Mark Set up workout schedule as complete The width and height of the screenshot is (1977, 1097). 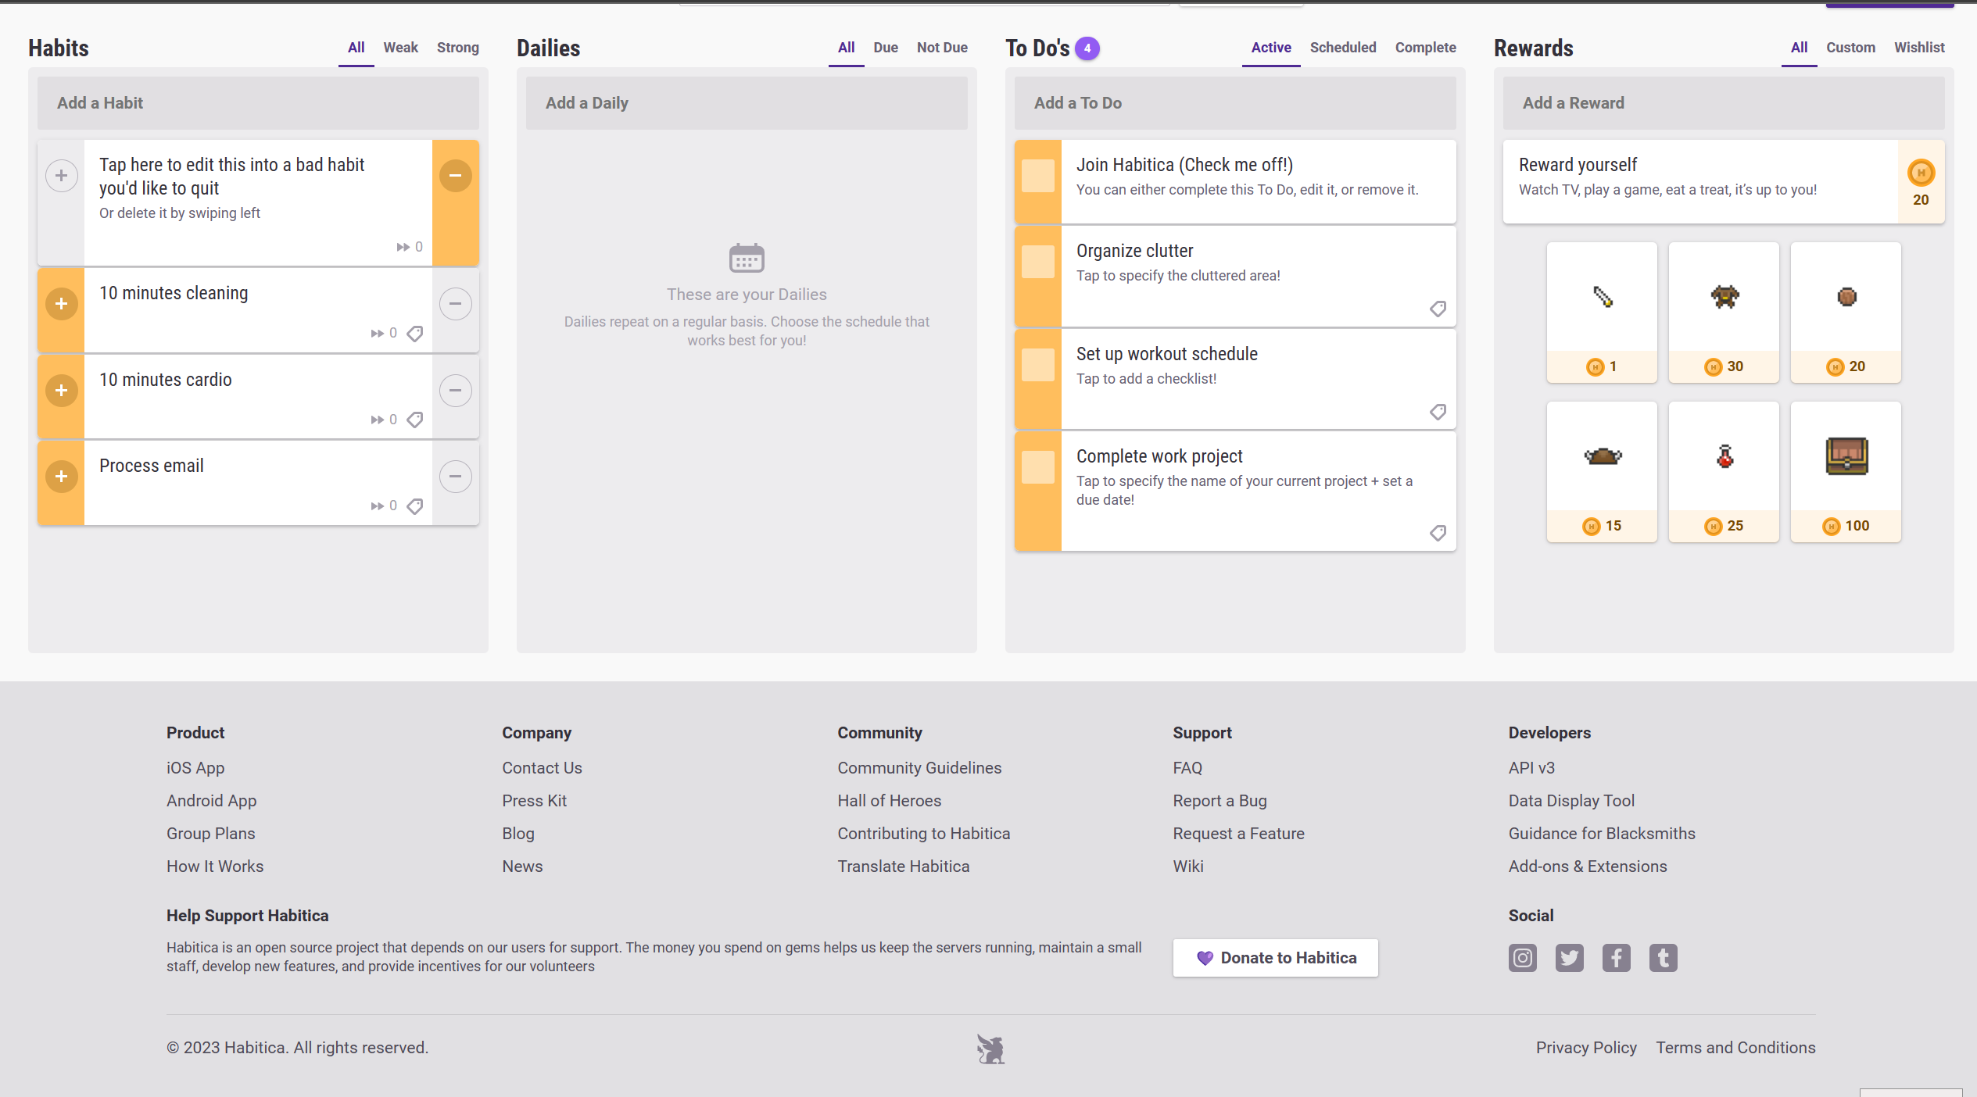pos(1037,363)
